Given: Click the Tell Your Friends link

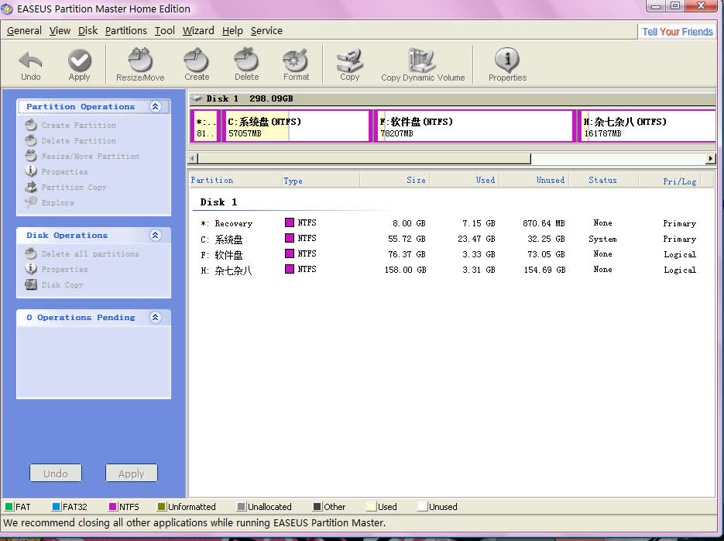Looking at the screenshot, I should 677,32.
